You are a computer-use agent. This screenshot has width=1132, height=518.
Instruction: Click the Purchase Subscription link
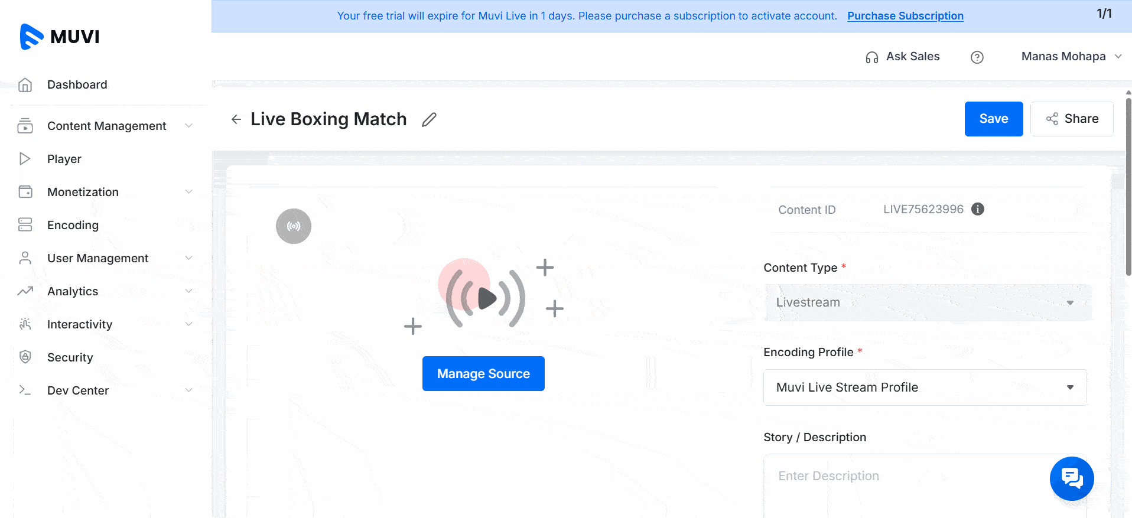(905, 16)
